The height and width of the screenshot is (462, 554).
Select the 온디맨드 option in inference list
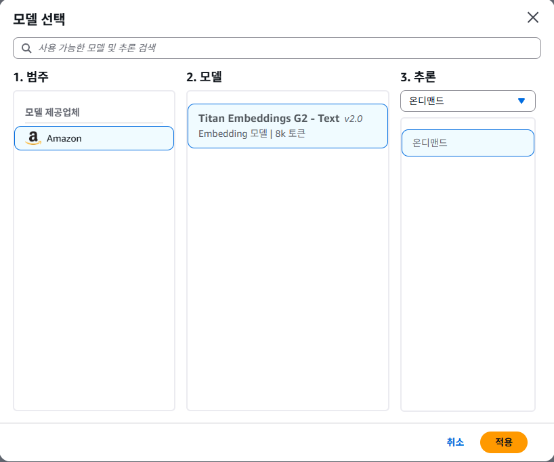click(x=467, y=143)
